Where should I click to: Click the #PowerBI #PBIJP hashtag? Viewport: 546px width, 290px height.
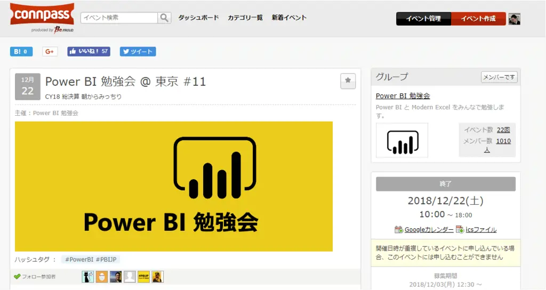(91, 260)
